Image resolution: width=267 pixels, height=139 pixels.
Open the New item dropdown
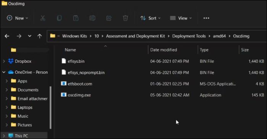tap(18, 18)
